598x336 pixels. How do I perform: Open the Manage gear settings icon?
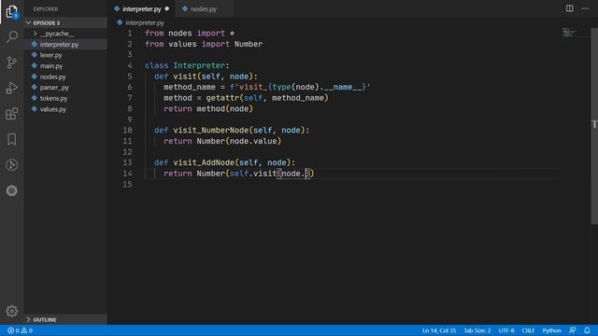pos(12,311)
